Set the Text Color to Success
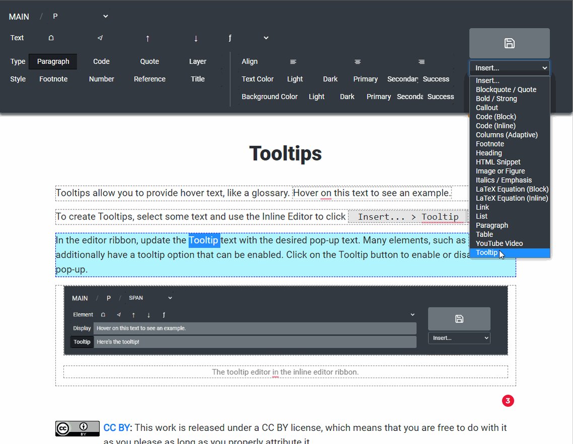 pos(436,79)
